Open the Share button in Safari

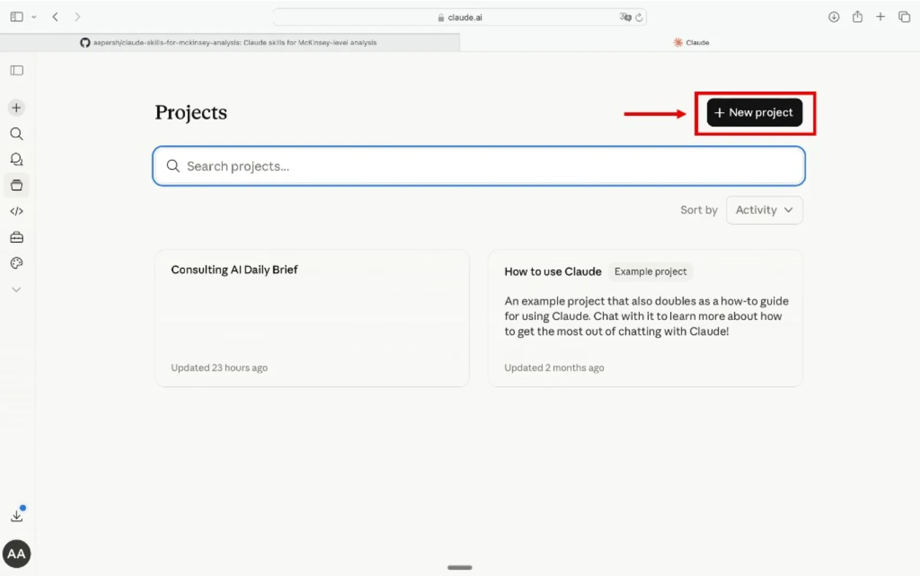point(857,16)
